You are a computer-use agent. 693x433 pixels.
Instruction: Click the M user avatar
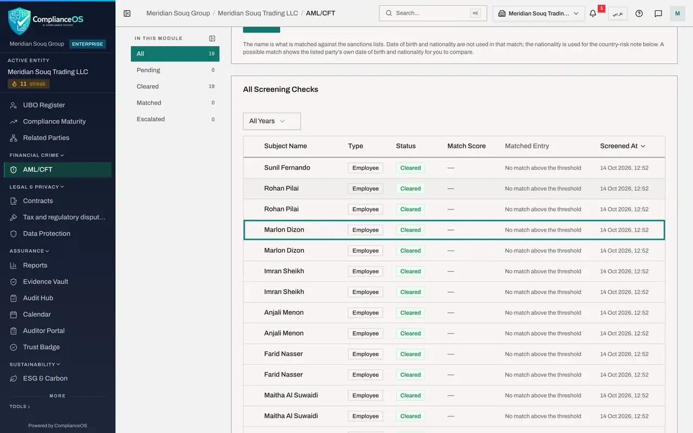coord(677,14)
